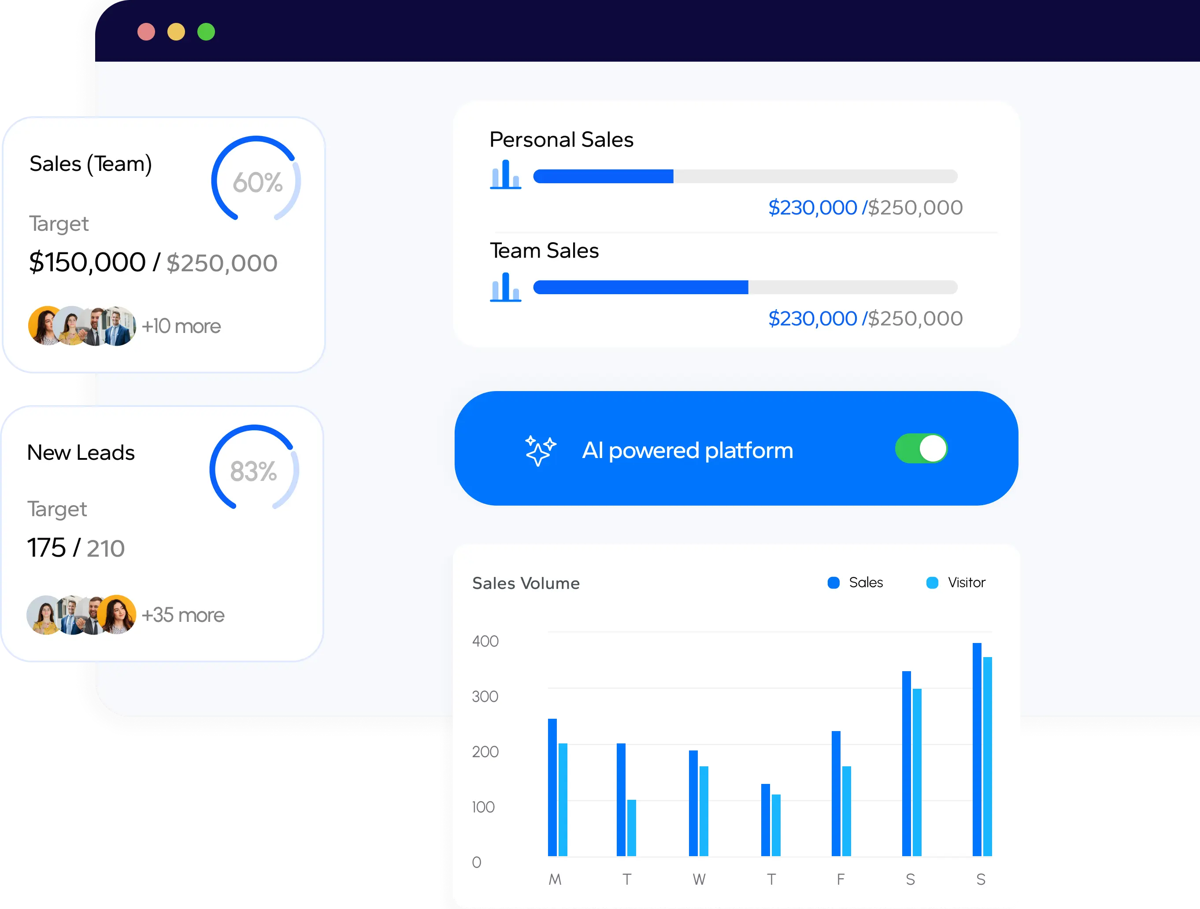Click the Sales legend blue dot

coord(833,583)
